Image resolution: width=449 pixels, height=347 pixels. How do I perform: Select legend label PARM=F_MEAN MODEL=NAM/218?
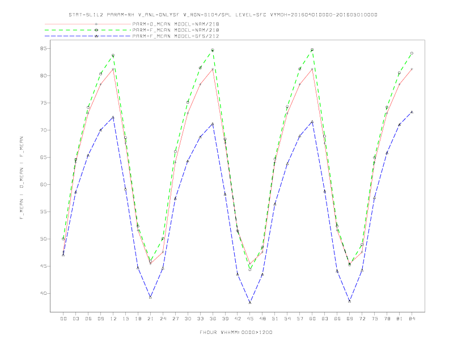point(176,30)
